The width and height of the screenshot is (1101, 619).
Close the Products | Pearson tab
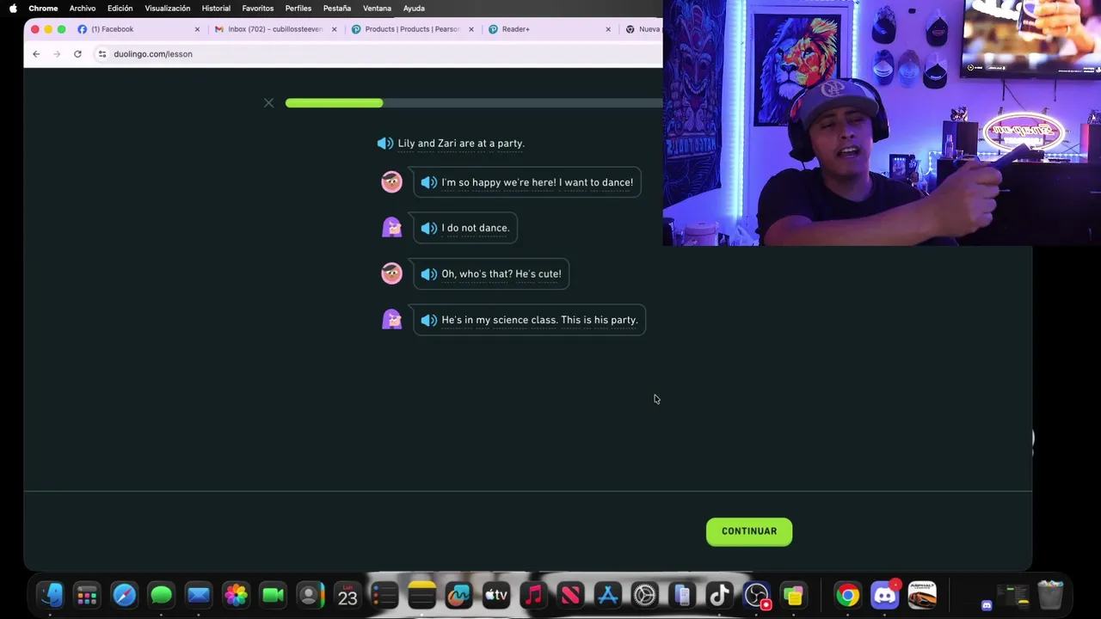471,29
